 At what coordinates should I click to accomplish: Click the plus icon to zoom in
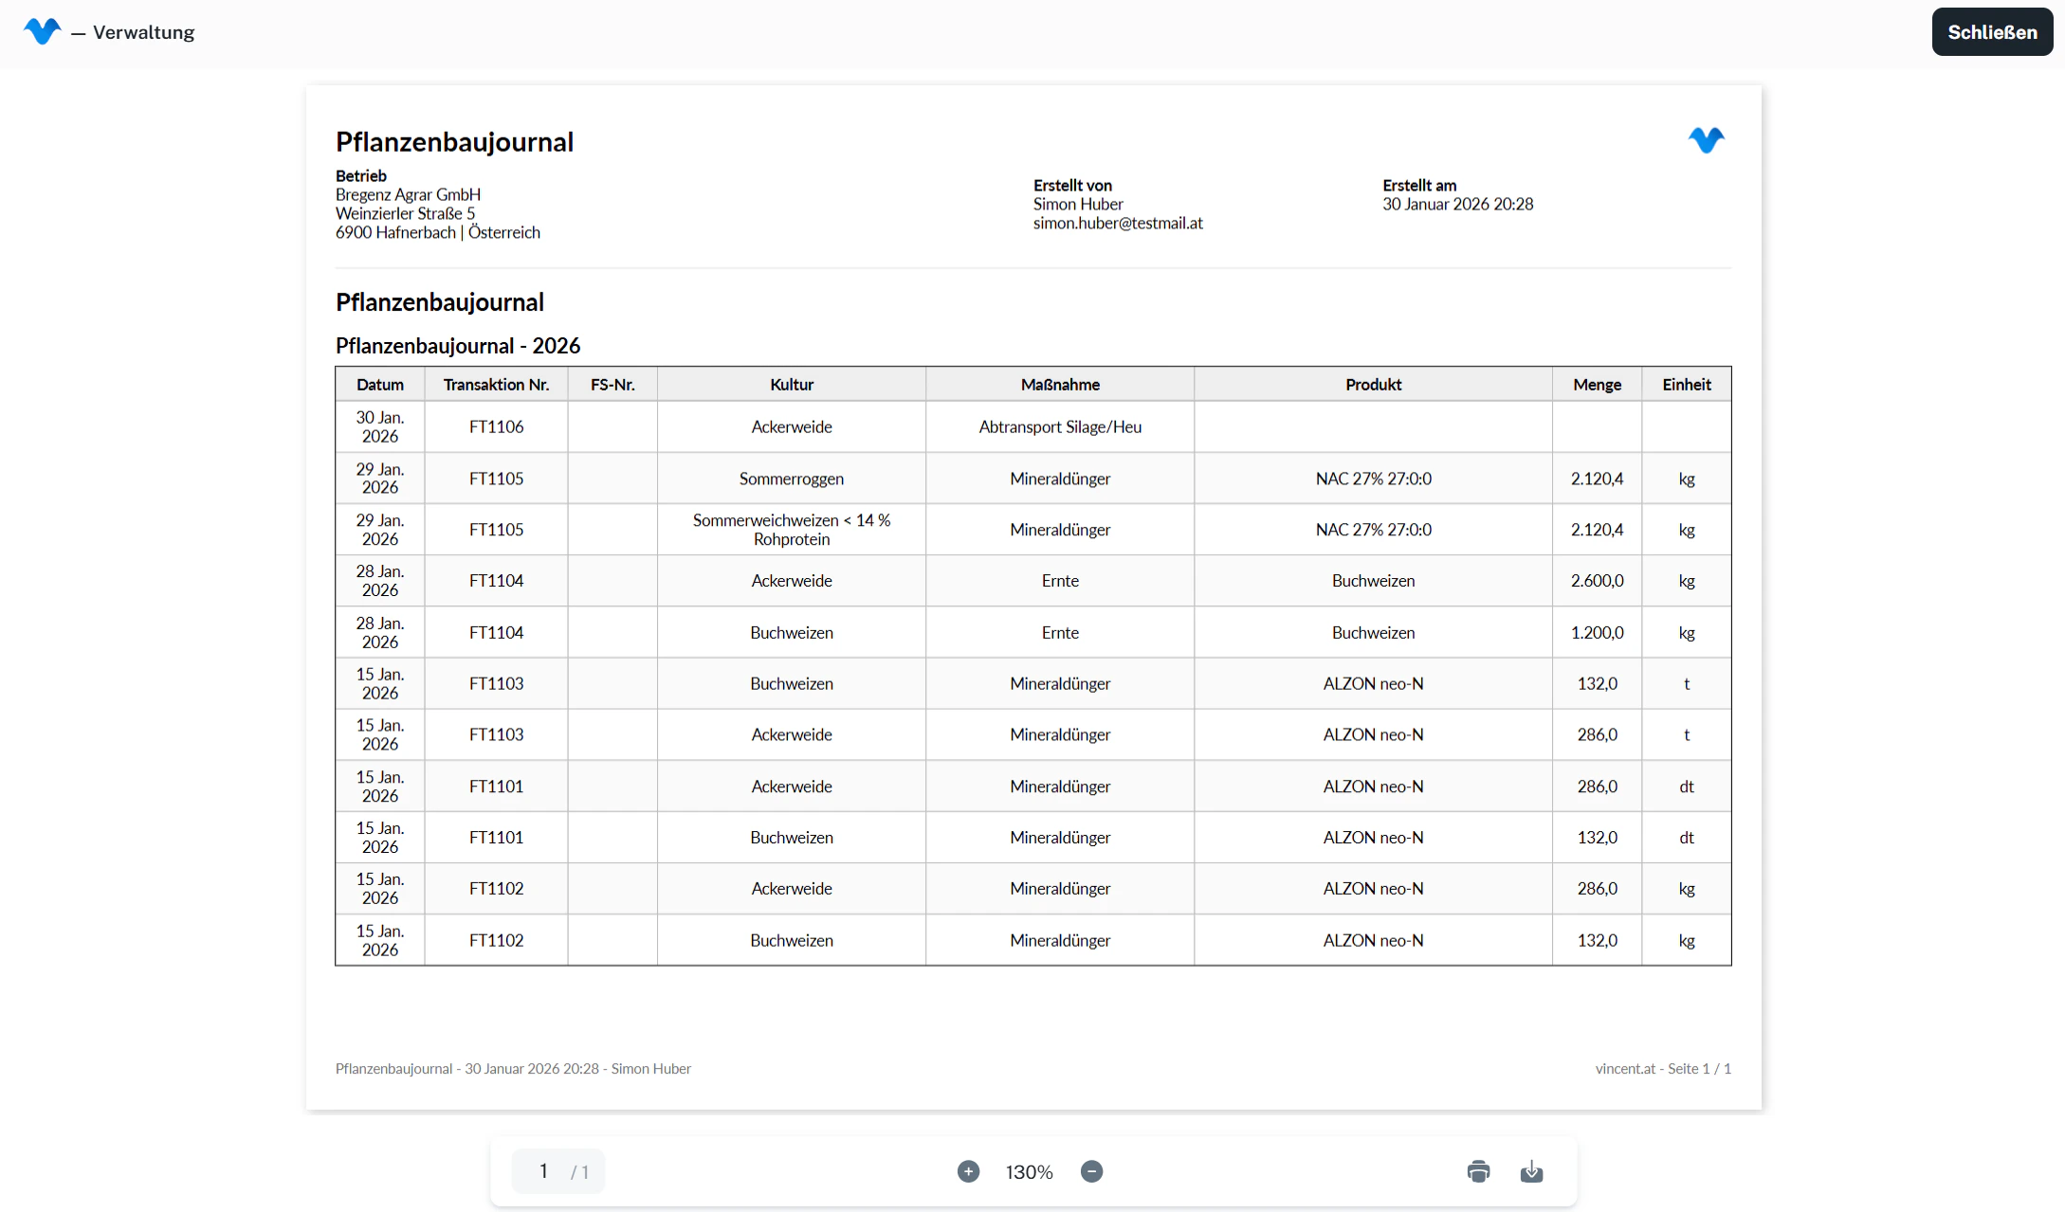pos(968,1171)
